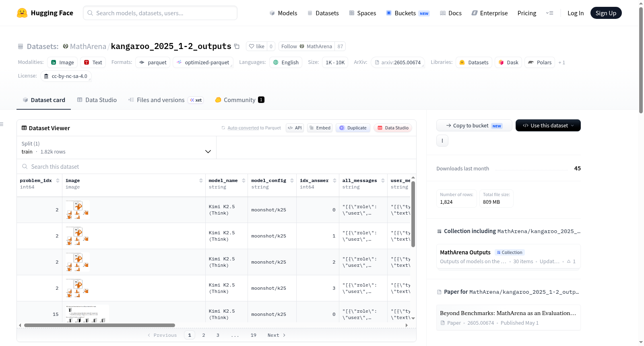This screenshot has width=644, height=346.
Task: Click the Polars library tag
Action: click(x=540, y=62)
